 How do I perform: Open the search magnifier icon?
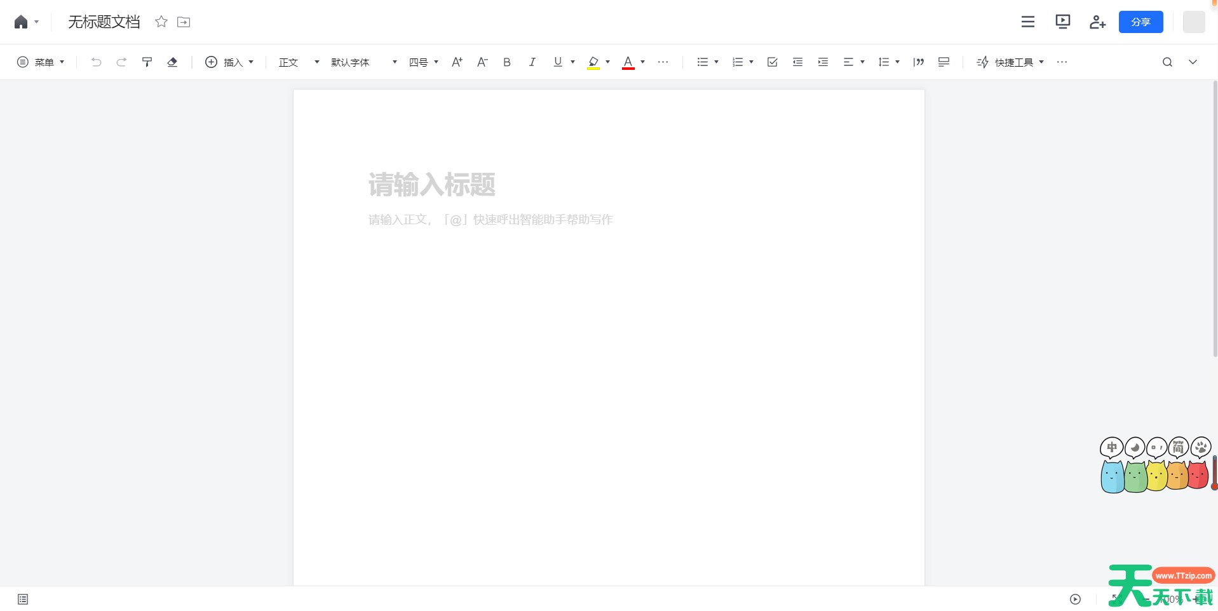(1166, 62)
